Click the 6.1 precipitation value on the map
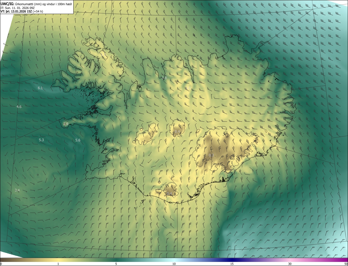Screen dimensions: 348x266 coord(40,88)
